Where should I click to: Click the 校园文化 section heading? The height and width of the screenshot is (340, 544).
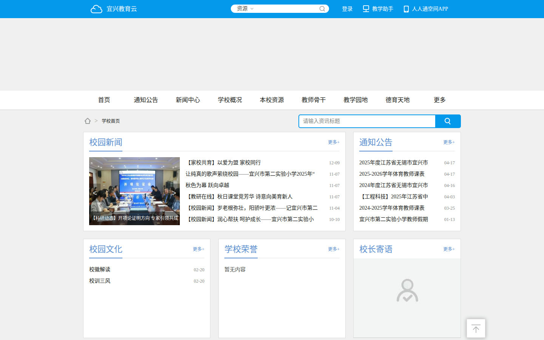106,249
